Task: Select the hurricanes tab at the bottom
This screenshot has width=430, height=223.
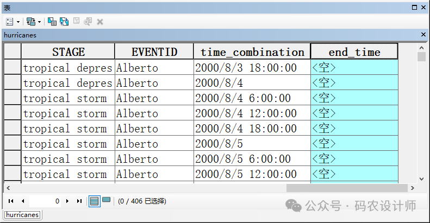Action: 22,215
